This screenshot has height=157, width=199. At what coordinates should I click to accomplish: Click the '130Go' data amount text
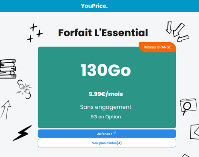(x=106, y=70)
